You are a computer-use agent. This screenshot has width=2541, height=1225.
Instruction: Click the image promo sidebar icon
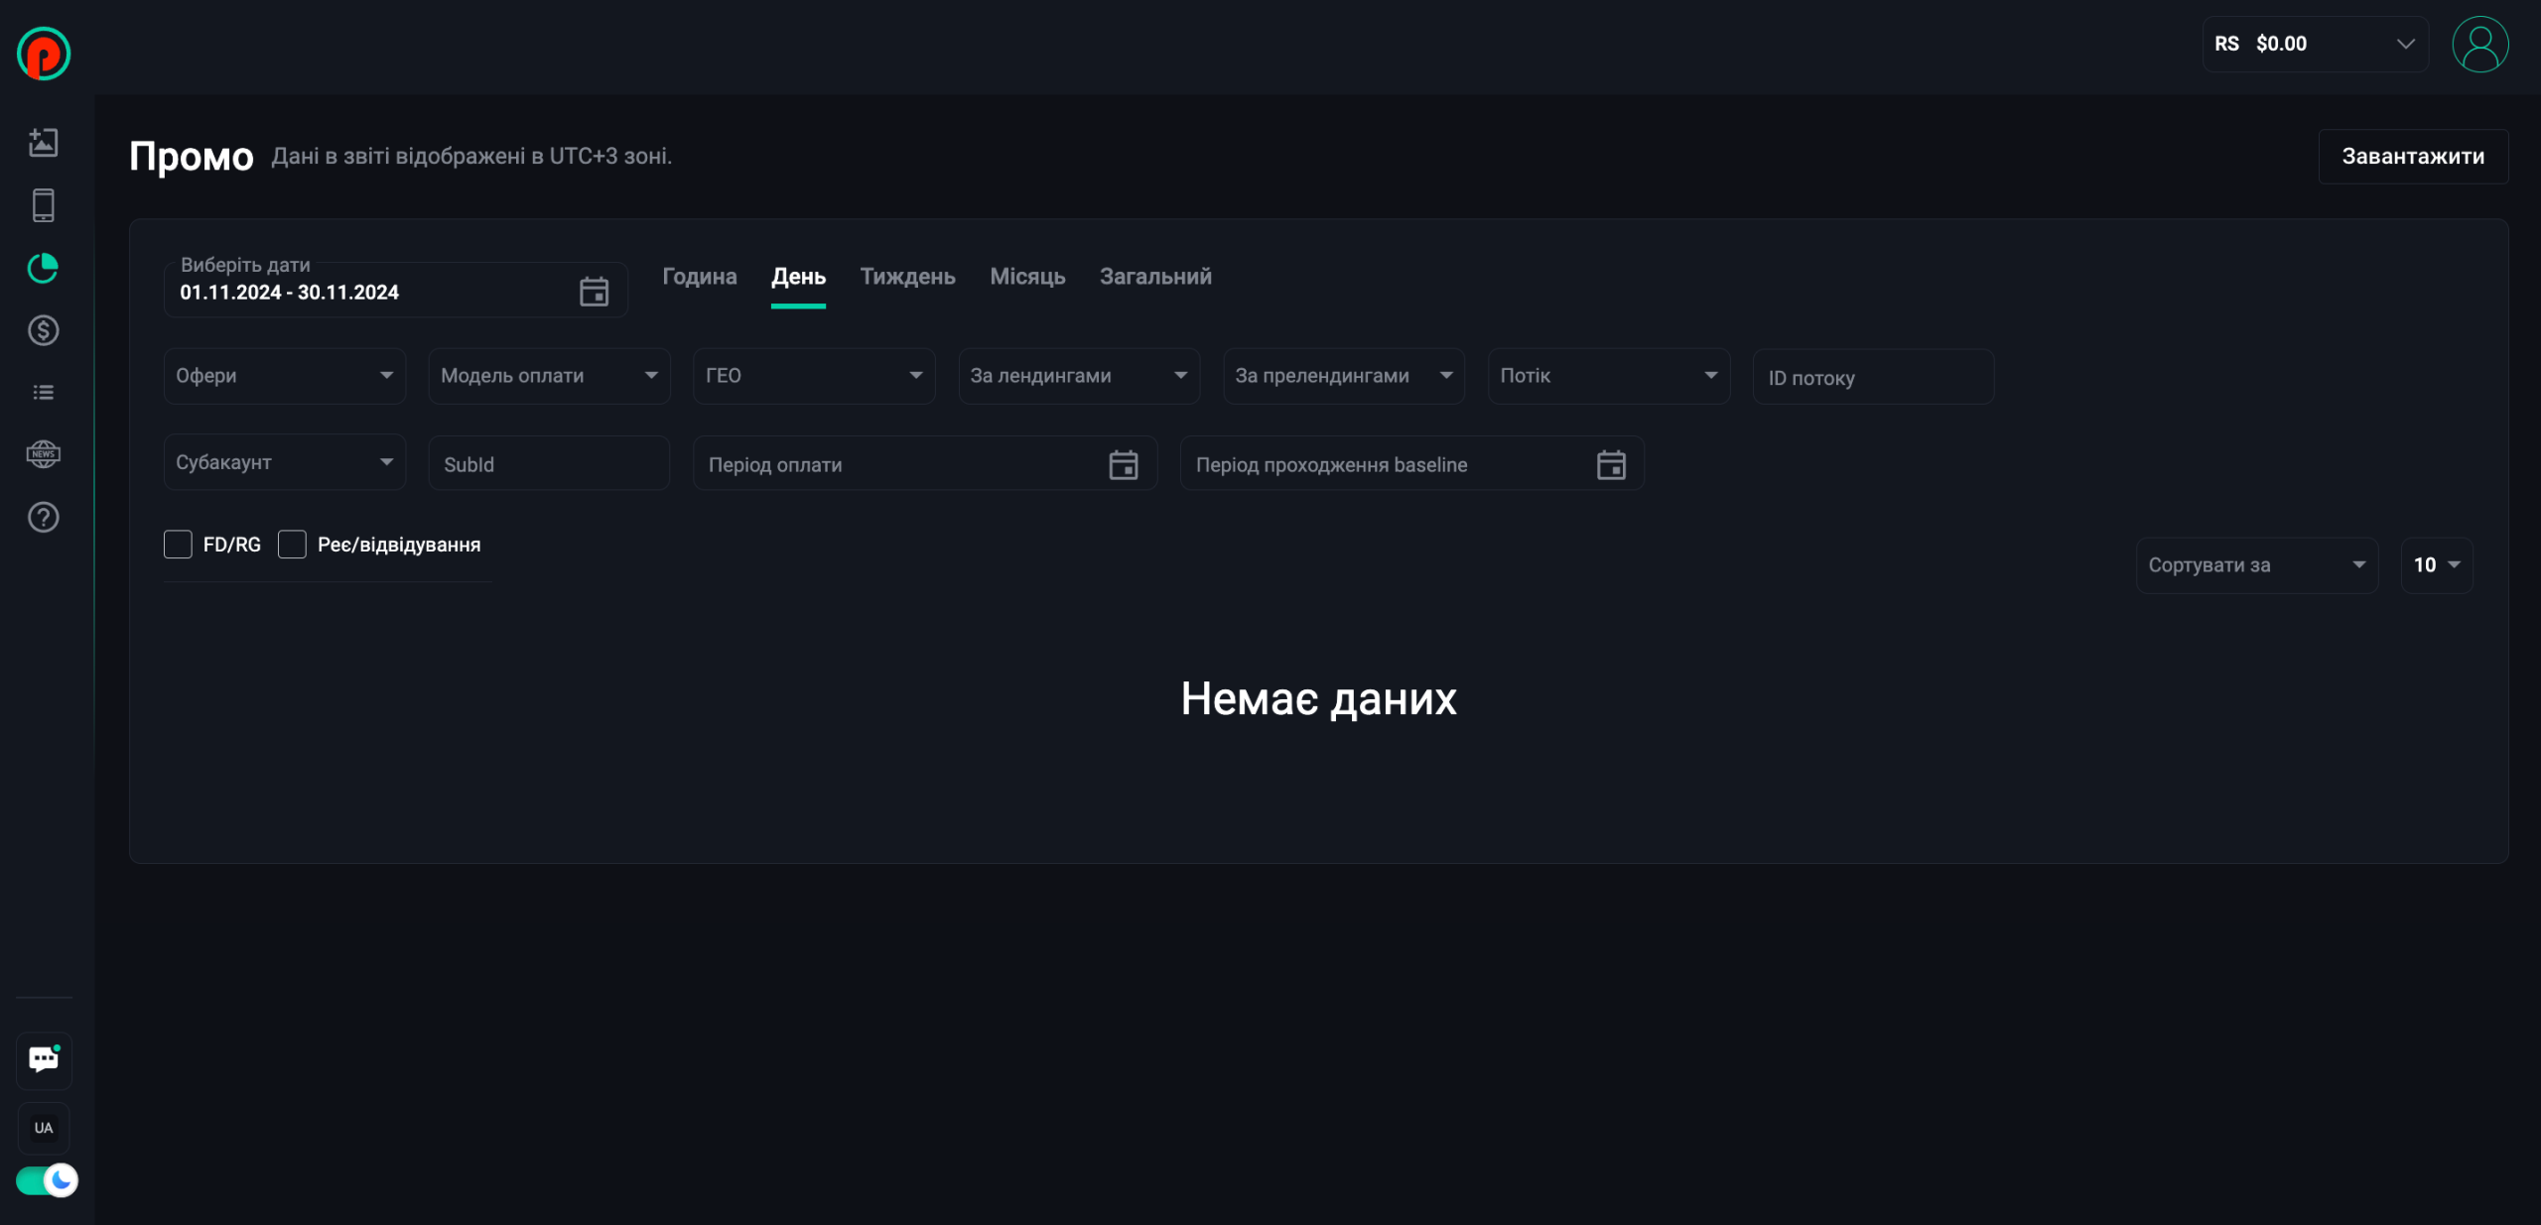pyautogui.click(x=43, y=142)
